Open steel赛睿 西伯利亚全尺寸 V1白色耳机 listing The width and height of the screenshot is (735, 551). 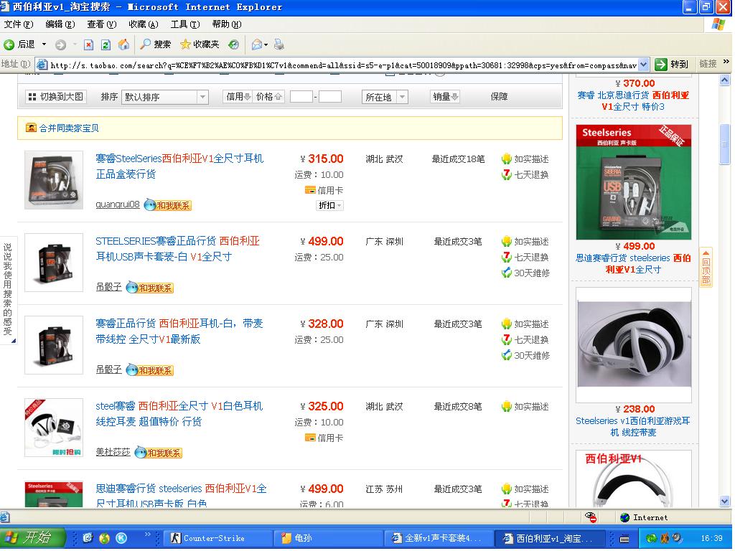pyautogui.click(x=179, y=414)
